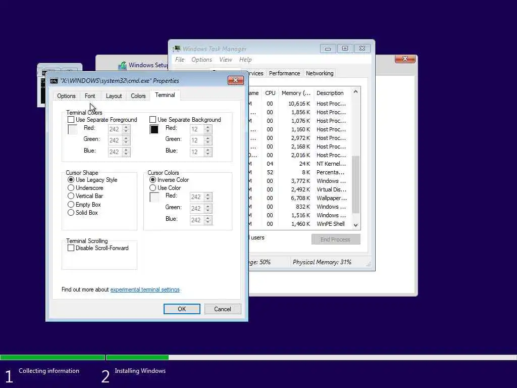Select Empty Box cursor shape
Image resolution: width=517 pixels, height=388 pixels.
[71, 205]
